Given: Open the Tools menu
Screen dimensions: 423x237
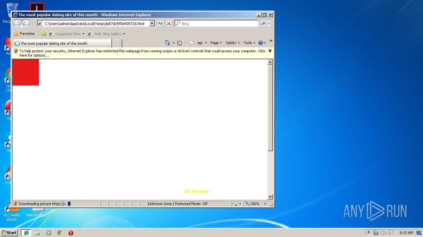Looking at the screenshot, I should pos(250,43).
